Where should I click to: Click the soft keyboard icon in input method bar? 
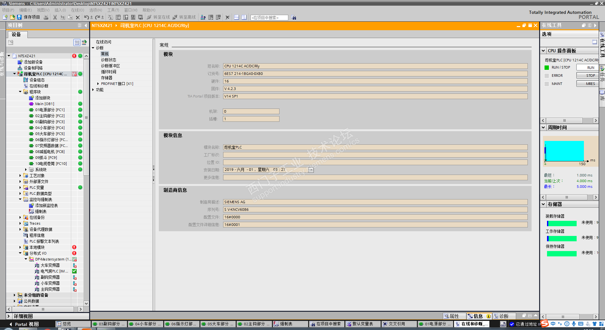[x=581, y=324]
